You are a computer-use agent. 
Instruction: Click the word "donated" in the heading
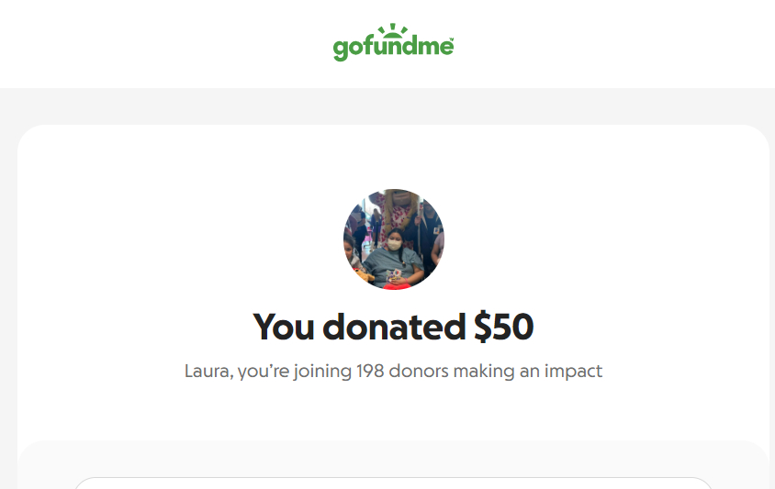pyautogui.click(x=394, y=327)
